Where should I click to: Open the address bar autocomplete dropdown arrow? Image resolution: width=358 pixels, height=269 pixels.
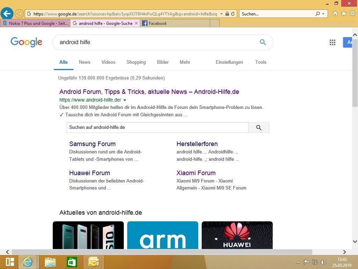tap(221, 14)
